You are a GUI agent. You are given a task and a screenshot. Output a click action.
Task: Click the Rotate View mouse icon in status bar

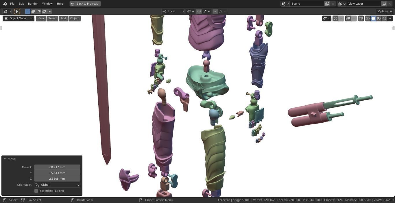coord(73,200)
